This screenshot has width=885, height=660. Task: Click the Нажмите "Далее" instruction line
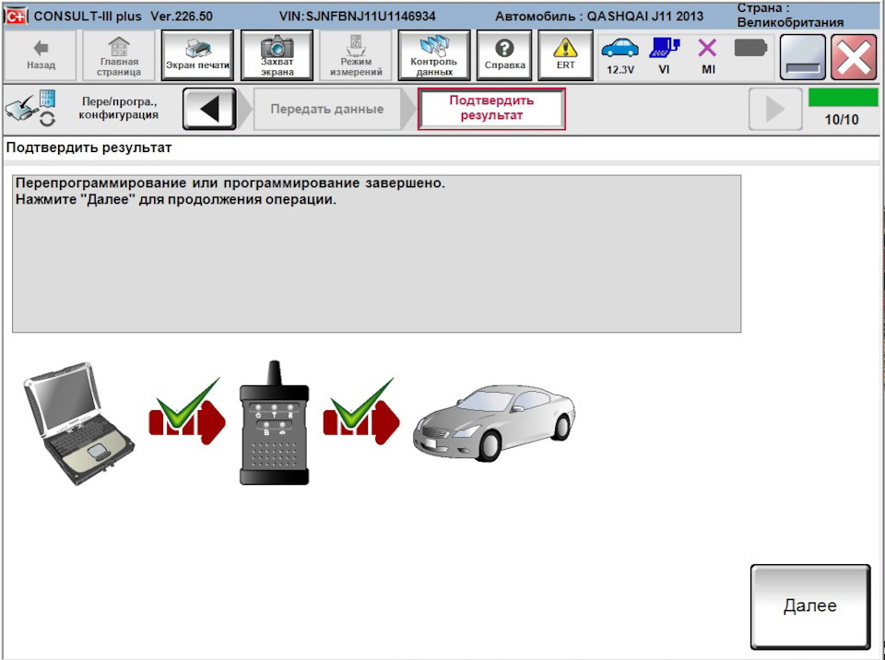(175, 199)
